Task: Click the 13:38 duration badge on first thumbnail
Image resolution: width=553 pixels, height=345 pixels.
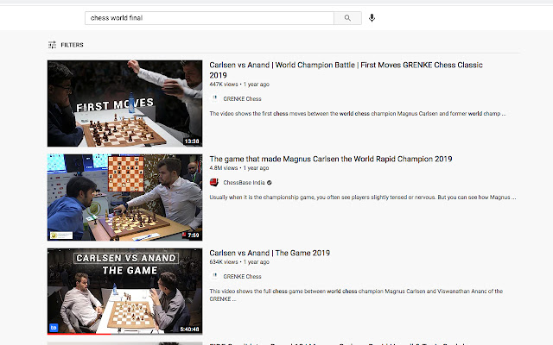Action: 192,141
